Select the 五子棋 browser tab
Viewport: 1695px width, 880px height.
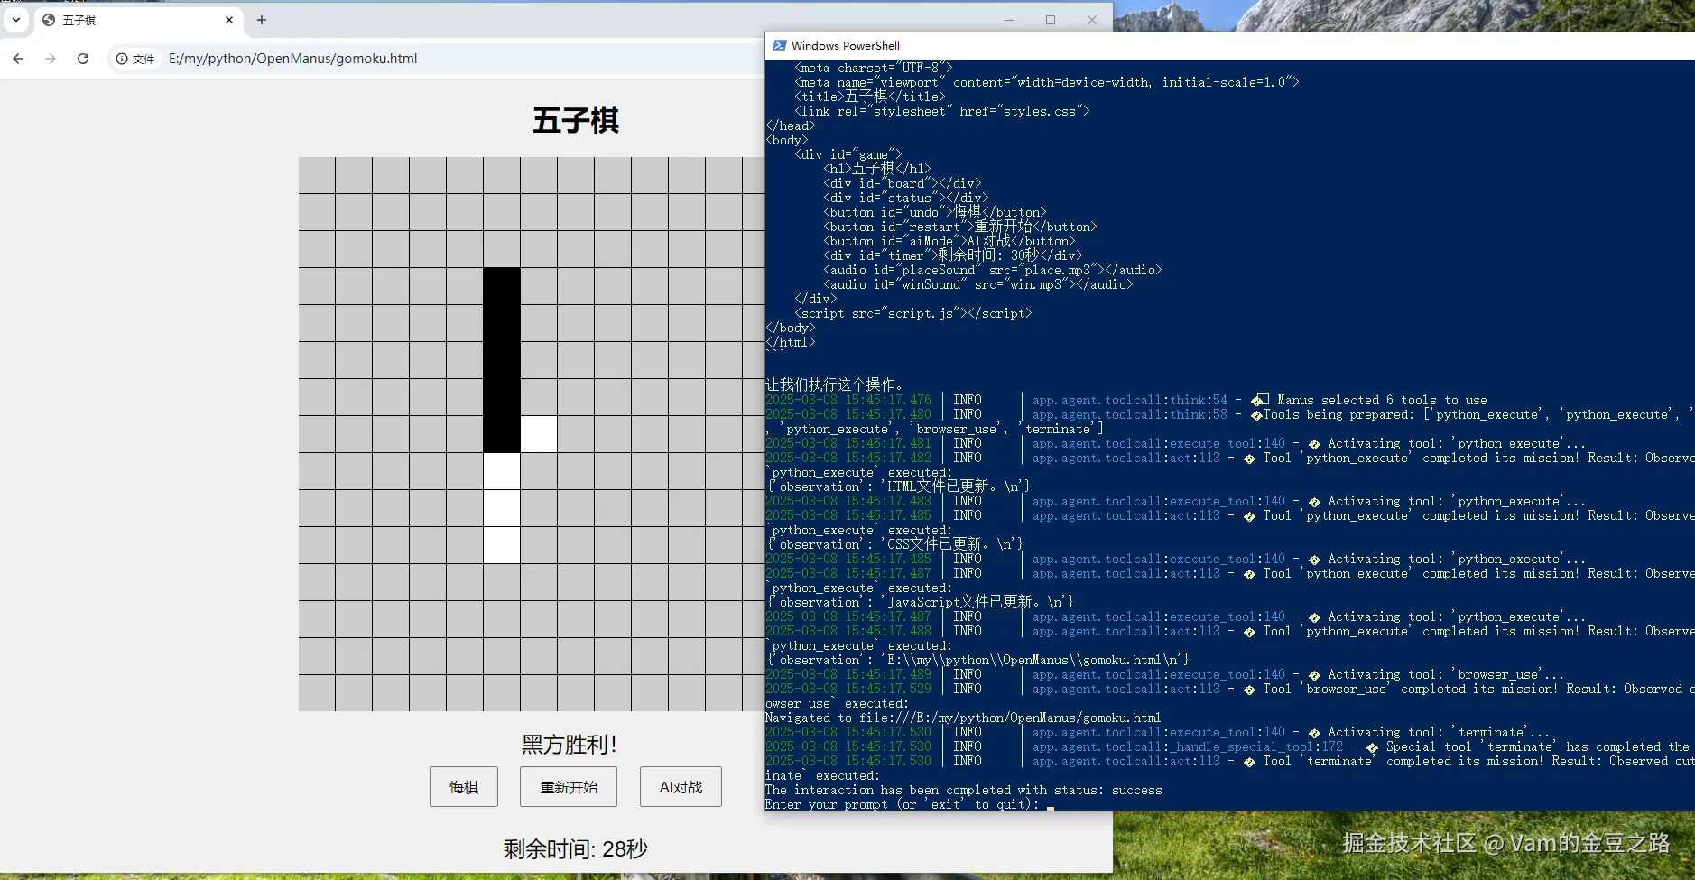tap(138, 20)
